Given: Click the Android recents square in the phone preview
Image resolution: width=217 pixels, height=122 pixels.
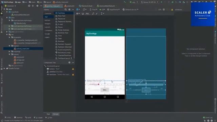Looking at the screenshot, I should pyautogui.click(x=118, y=97).
